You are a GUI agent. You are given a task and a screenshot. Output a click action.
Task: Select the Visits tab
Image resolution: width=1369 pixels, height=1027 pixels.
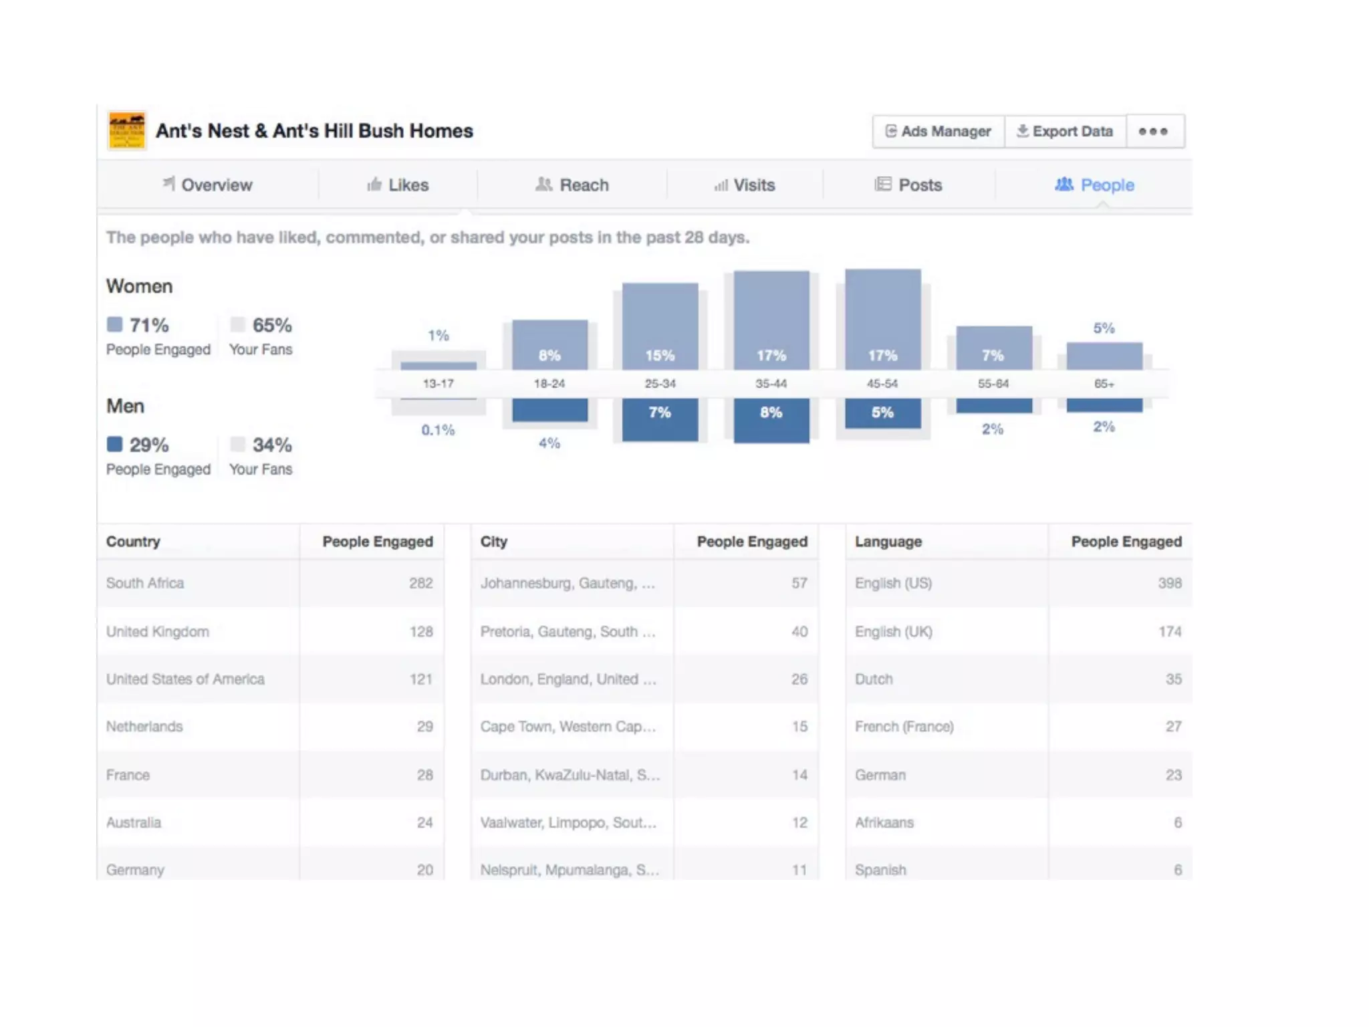(x=745, y=185)
